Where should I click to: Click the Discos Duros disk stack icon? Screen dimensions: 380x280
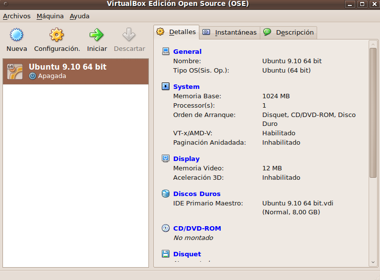point(166,194)
